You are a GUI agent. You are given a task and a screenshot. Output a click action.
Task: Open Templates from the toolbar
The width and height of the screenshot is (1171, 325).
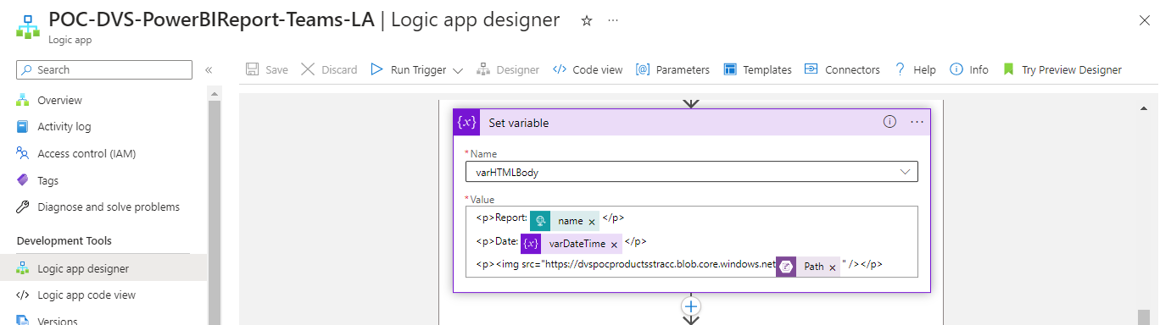click(757, 69)
